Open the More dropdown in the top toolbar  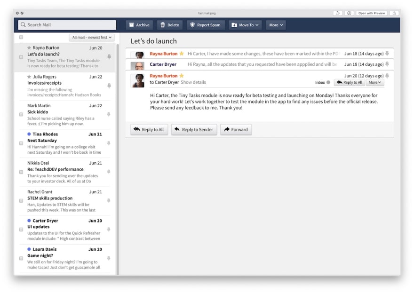pos(276,25)
